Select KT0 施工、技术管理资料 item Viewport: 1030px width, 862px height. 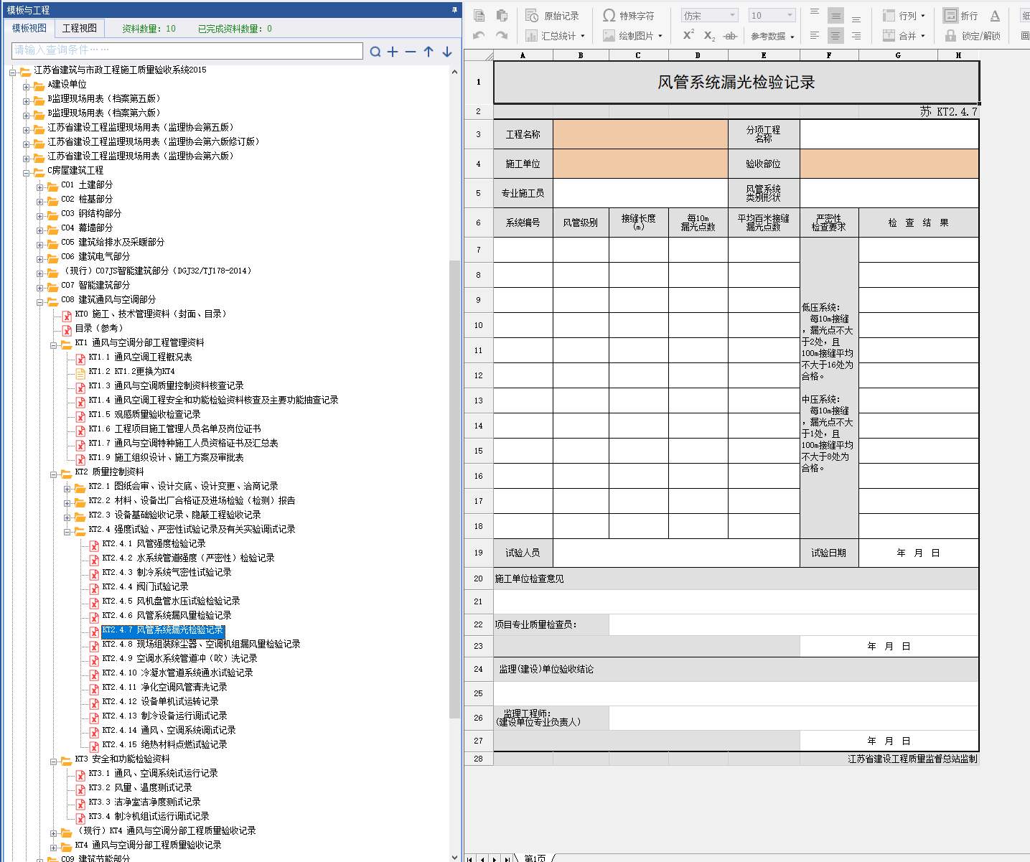click(151, 314)
